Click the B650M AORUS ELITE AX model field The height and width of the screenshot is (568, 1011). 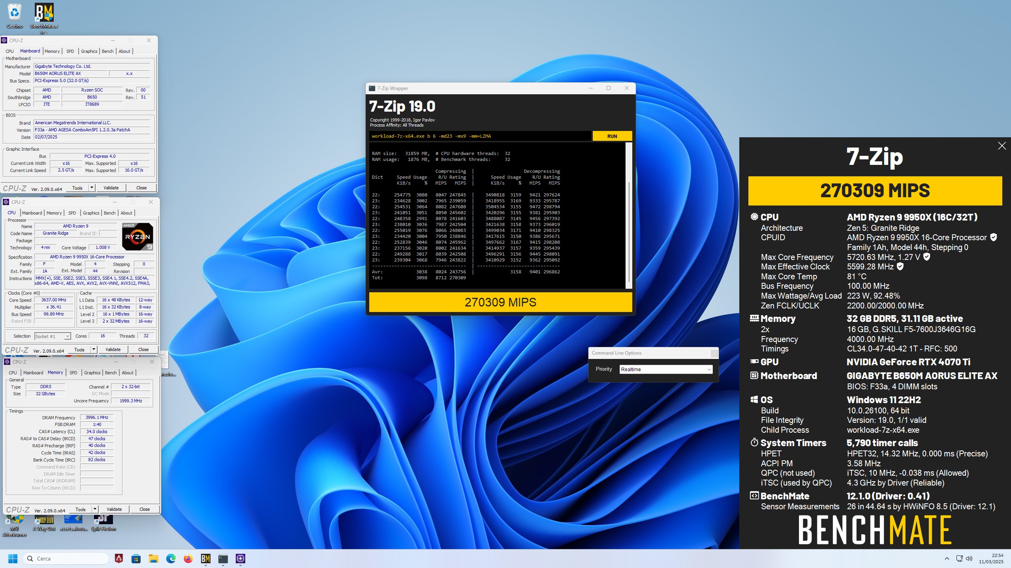pos(70,73)
